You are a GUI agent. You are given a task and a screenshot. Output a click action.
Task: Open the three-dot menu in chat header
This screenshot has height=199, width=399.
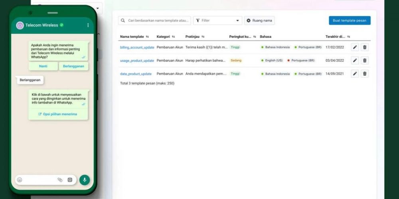click(88, 25)
